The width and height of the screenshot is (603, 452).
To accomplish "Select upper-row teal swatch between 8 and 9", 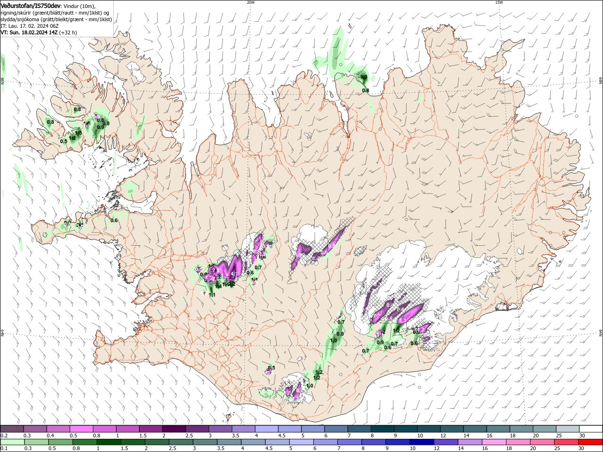I will tap(382, 428).
